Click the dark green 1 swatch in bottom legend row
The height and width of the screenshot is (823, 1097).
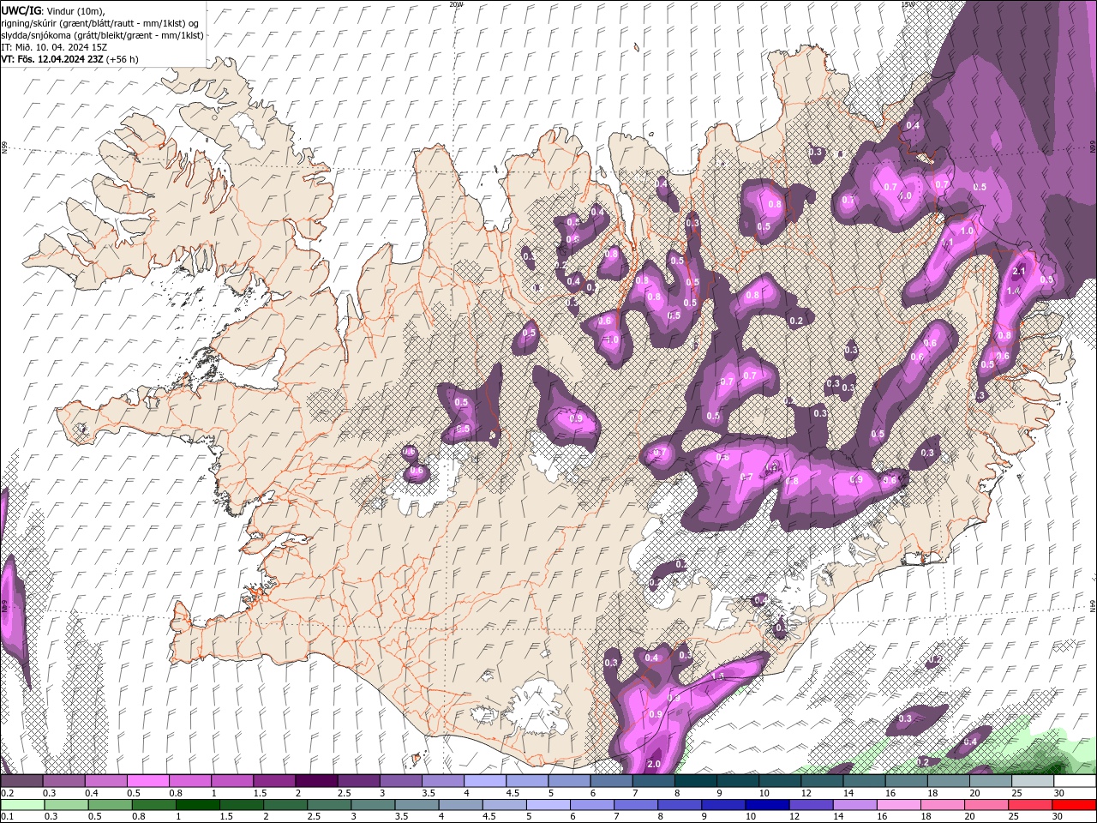pos(197,805)
